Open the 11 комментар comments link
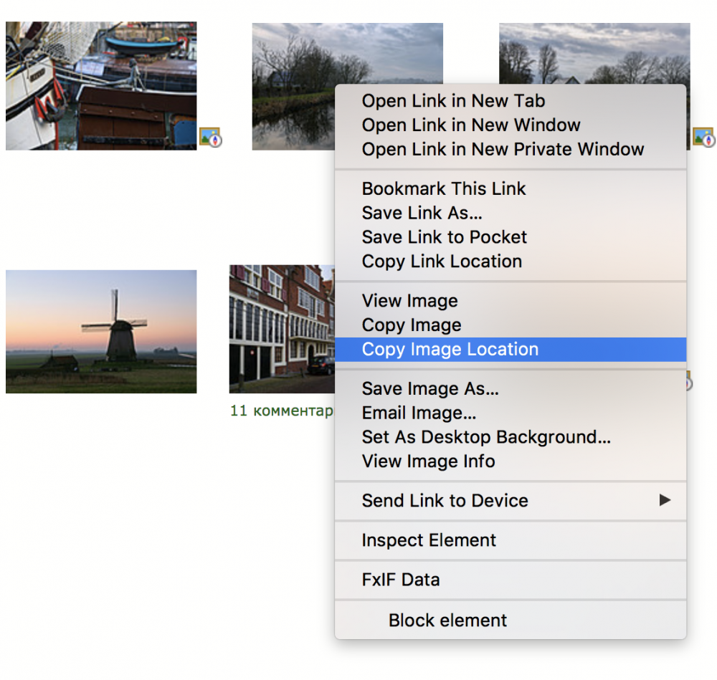Image resolution: width=717 pixels, height=680 pixels. click(x=282, y=411)
